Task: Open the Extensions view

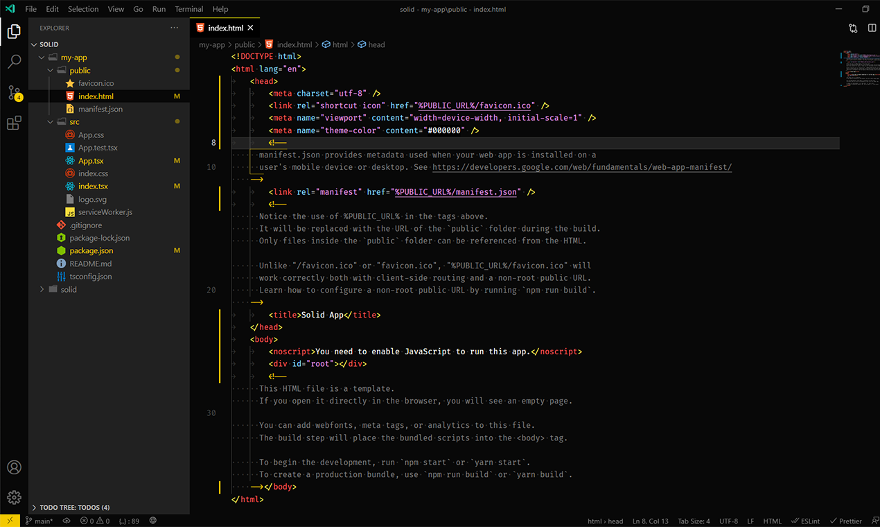Action: point(14,123)
